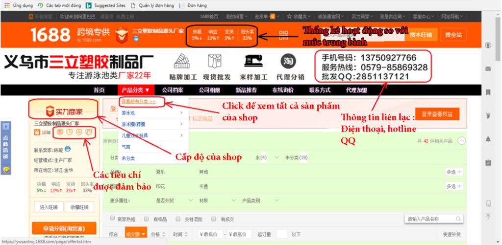Click the 贴牌加工 color-swatch icon
Image resolution: width=502 pixels, height=245 pixels.
[182, 61]
